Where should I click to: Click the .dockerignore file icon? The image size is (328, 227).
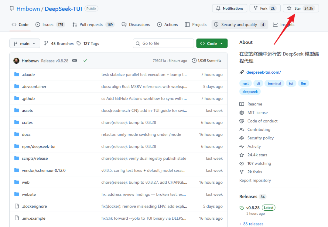click(17, 206)
